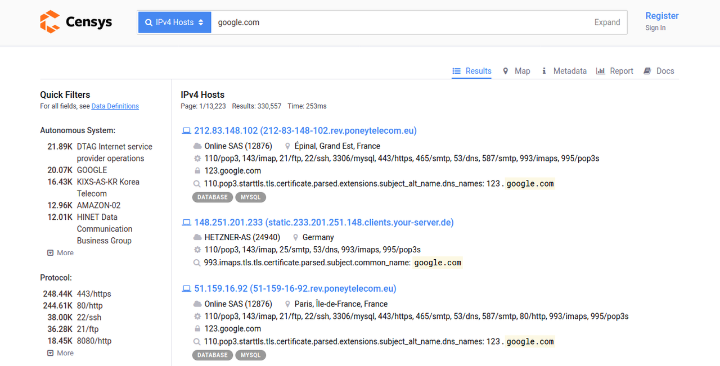Viewport: 720px width, 366px height.
Task: Open the Data Definitions link
Action: [115, 106]
